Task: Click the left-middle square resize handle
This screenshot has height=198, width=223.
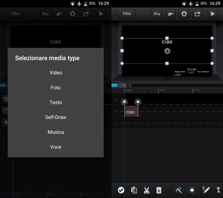Action: click(x=122, y=51)
